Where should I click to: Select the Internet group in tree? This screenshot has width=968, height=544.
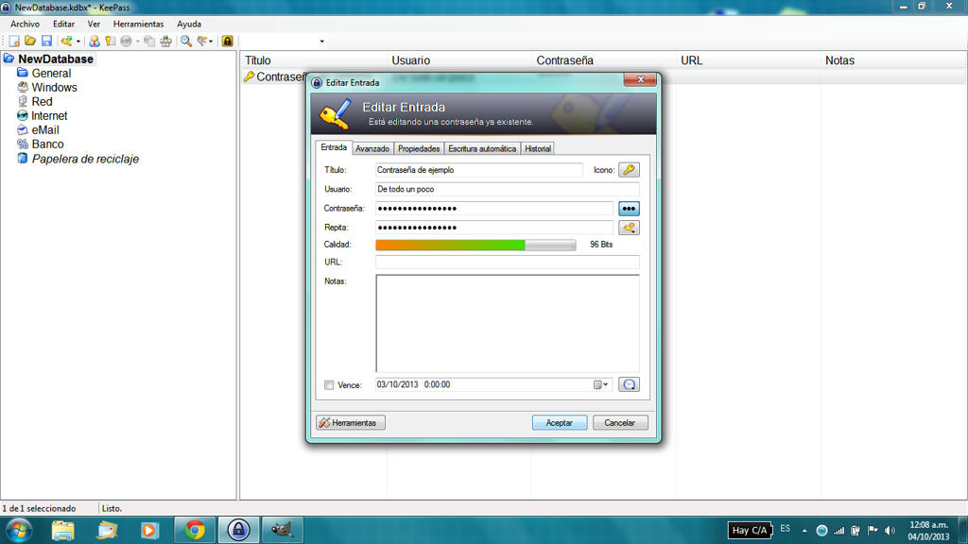(49, 116)
